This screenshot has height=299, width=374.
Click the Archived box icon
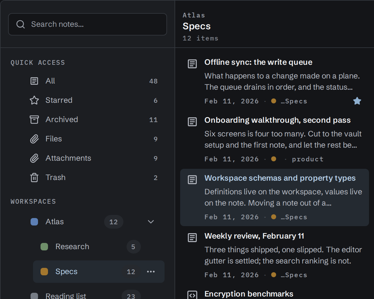[x=34, y=120]
